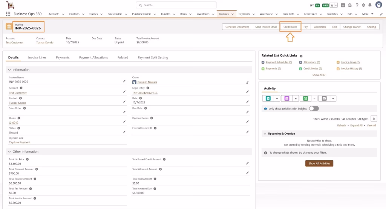Click the notifications bell icon
Viewport: 386px width, 209px height.
click(370, 5)
